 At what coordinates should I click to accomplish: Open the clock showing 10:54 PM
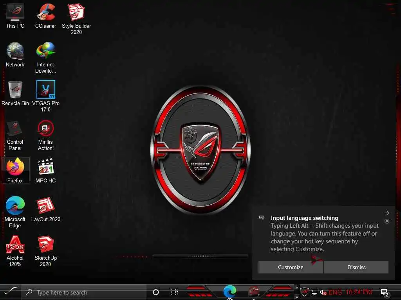[359, 292]
